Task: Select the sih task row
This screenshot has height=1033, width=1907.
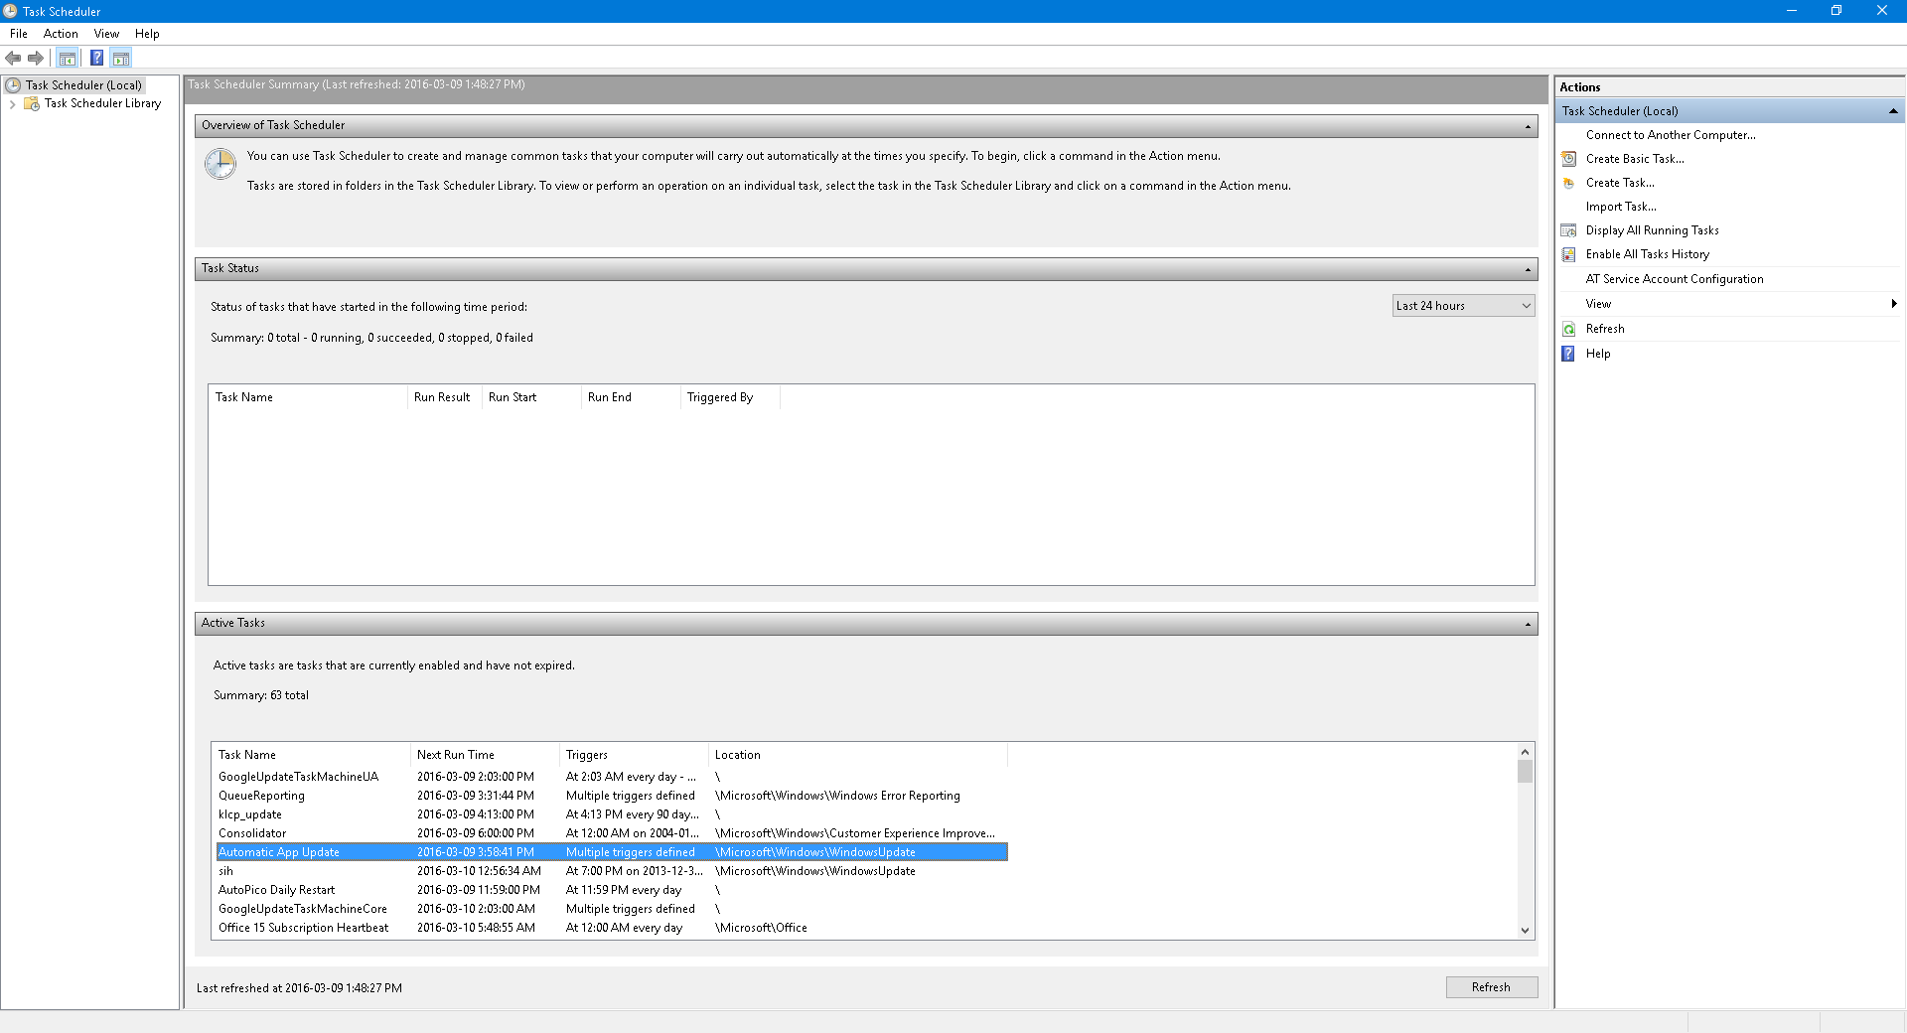Action: pos(612,871)
